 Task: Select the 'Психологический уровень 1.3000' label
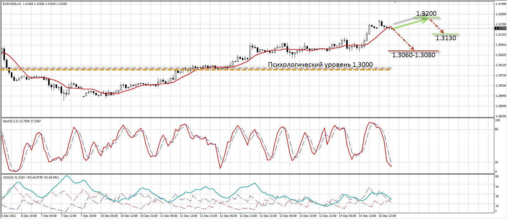(320, 65)
